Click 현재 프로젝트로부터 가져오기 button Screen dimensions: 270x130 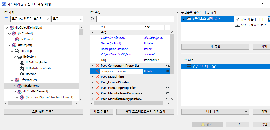click(x=145, y=112)
